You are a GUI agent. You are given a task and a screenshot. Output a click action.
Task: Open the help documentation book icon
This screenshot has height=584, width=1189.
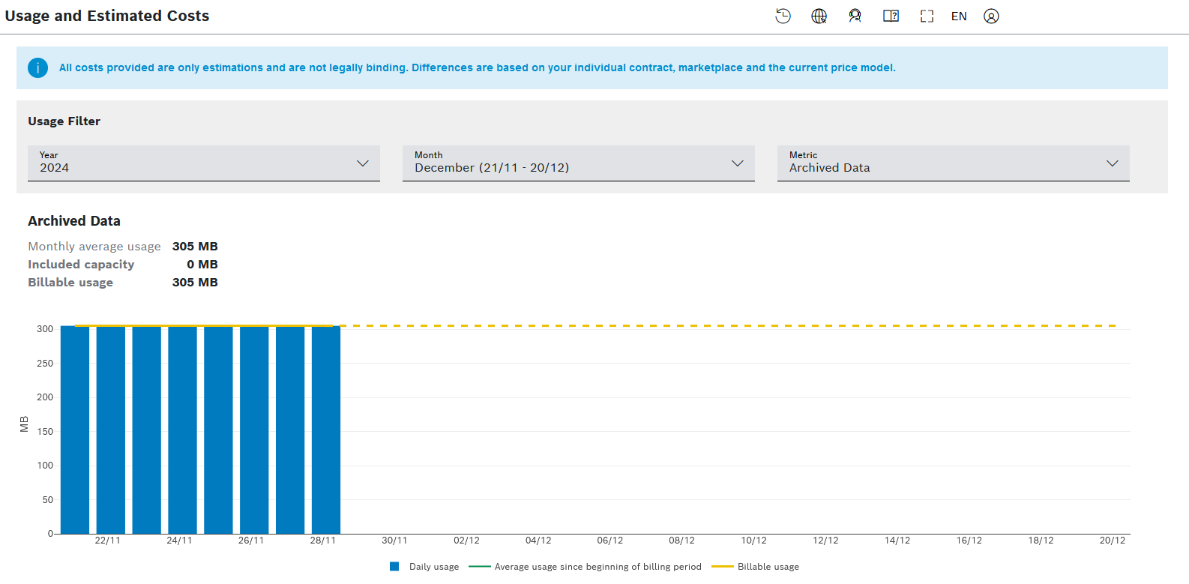[891, 16]
